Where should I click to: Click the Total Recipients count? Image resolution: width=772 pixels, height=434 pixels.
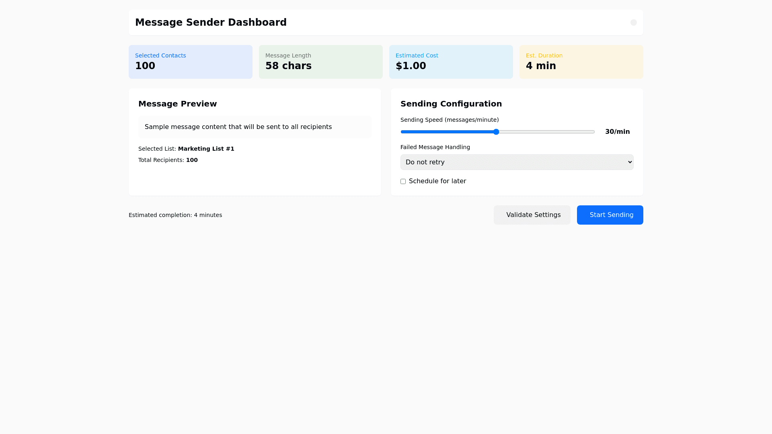click(192, 160)
